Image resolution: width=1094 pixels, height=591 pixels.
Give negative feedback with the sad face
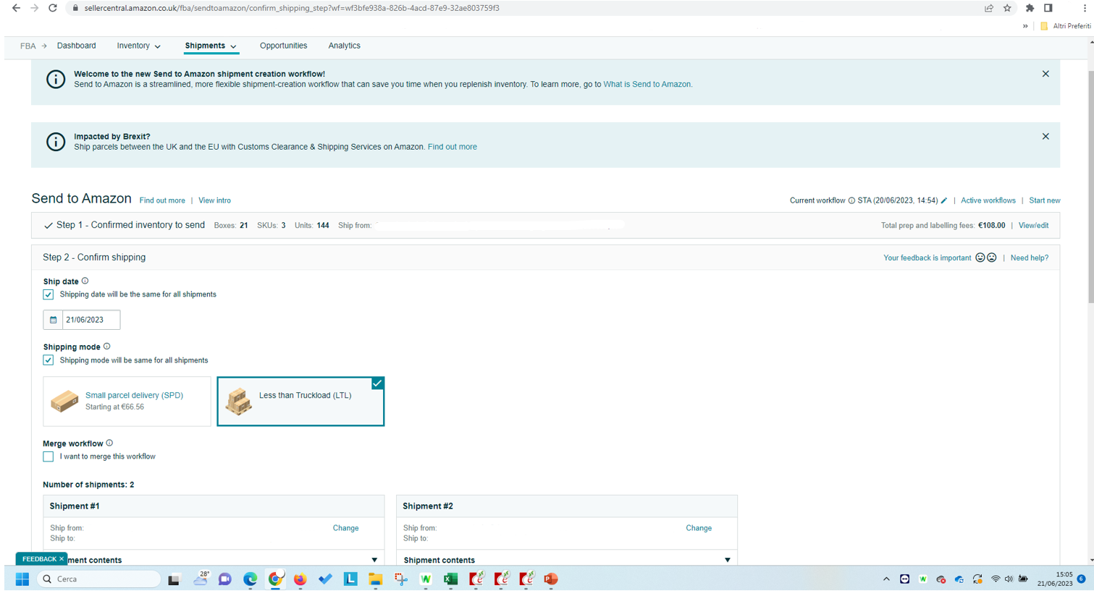click(992, 258)
